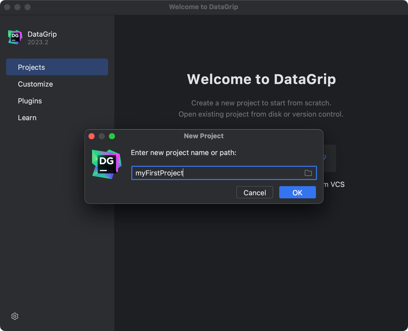The image size is (408, 331).
Task: Click the DG icon inside the New Project dialog
Action: tap(107, 163)
